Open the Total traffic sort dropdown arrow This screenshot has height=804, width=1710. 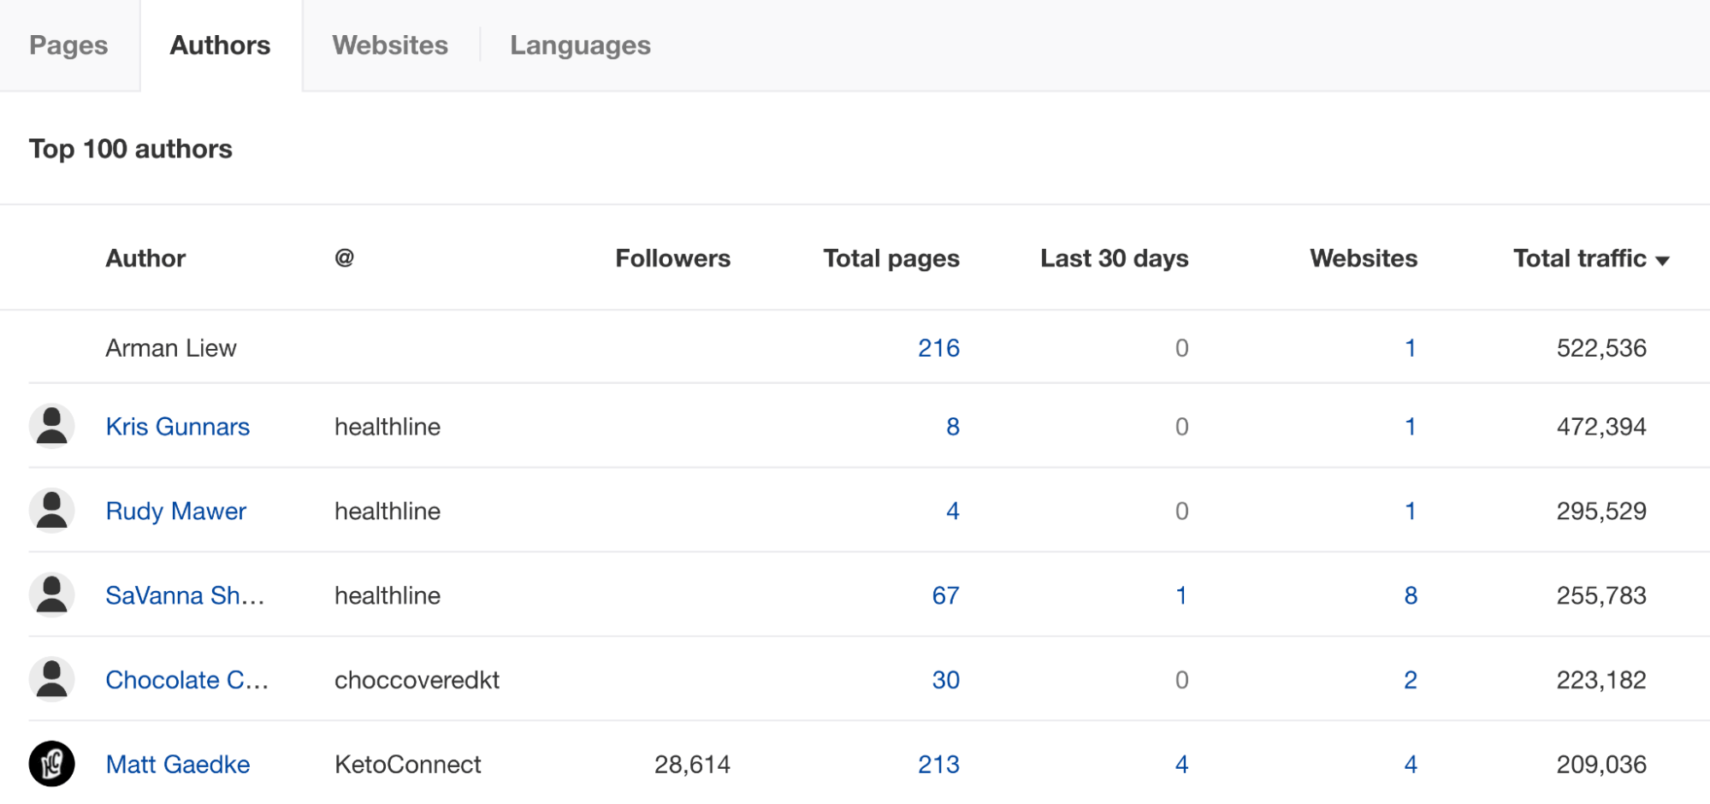(x=1661, y=258)
